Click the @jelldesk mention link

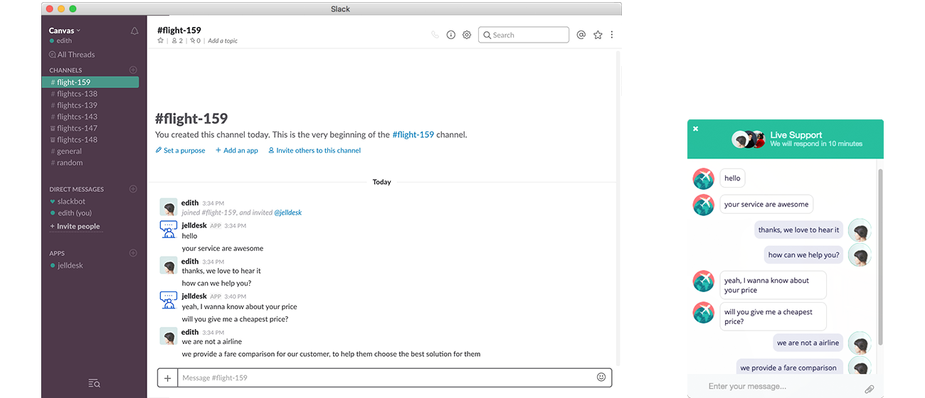(288, 213)
